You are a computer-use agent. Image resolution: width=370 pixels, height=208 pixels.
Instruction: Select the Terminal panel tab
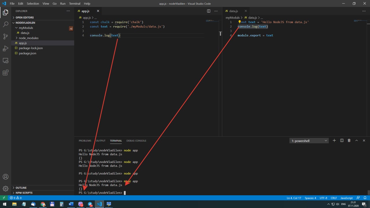click(116, 141)
